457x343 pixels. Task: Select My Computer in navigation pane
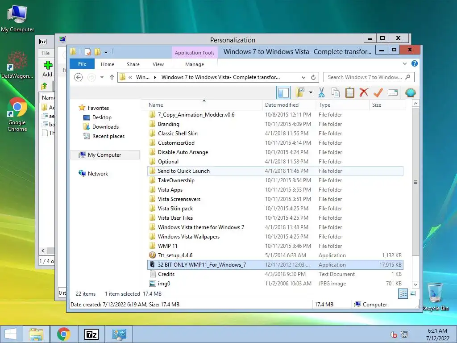pos(104,155)
